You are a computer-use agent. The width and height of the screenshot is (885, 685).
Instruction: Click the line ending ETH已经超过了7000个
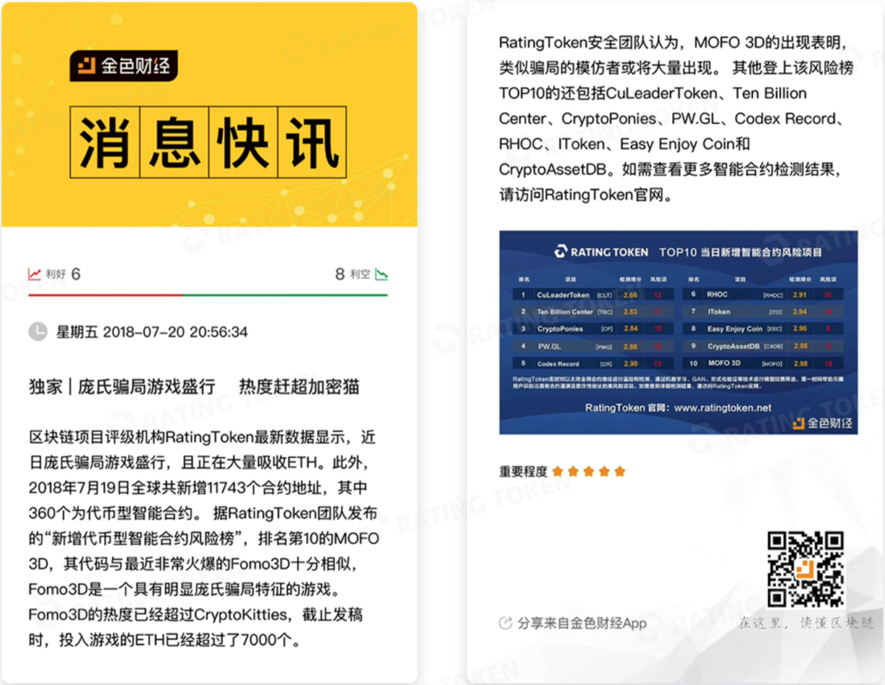point(165,640)
